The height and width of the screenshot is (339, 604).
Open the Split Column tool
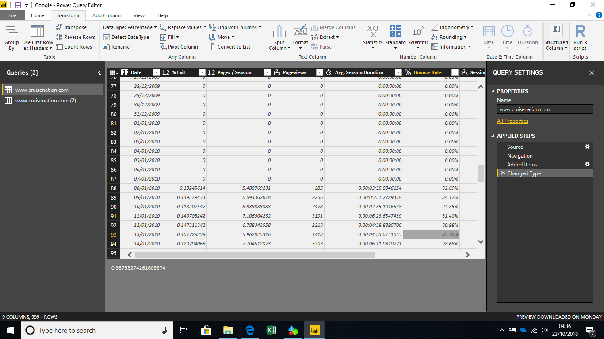(279, 38)
